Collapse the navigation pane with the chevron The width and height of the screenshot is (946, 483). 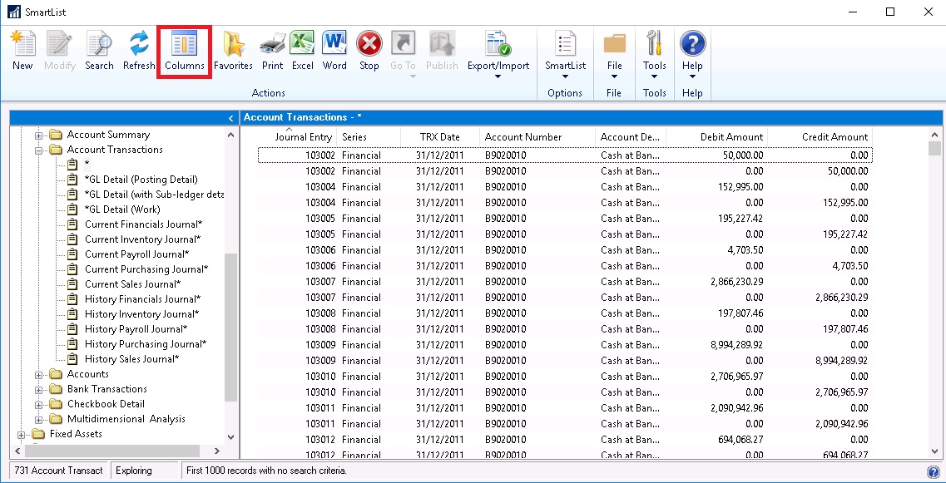[x=230, y=117]
